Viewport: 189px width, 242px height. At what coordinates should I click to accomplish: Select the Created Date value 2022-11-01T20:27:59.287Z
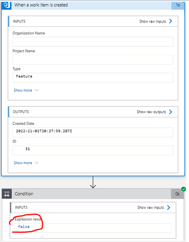tap(44, 131)
